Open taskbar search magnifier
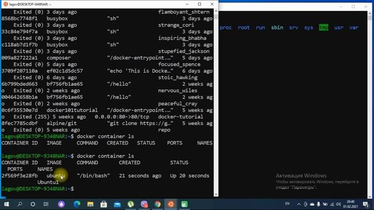Viewport: 374px width, 210px height. click(x=20, y=204)
